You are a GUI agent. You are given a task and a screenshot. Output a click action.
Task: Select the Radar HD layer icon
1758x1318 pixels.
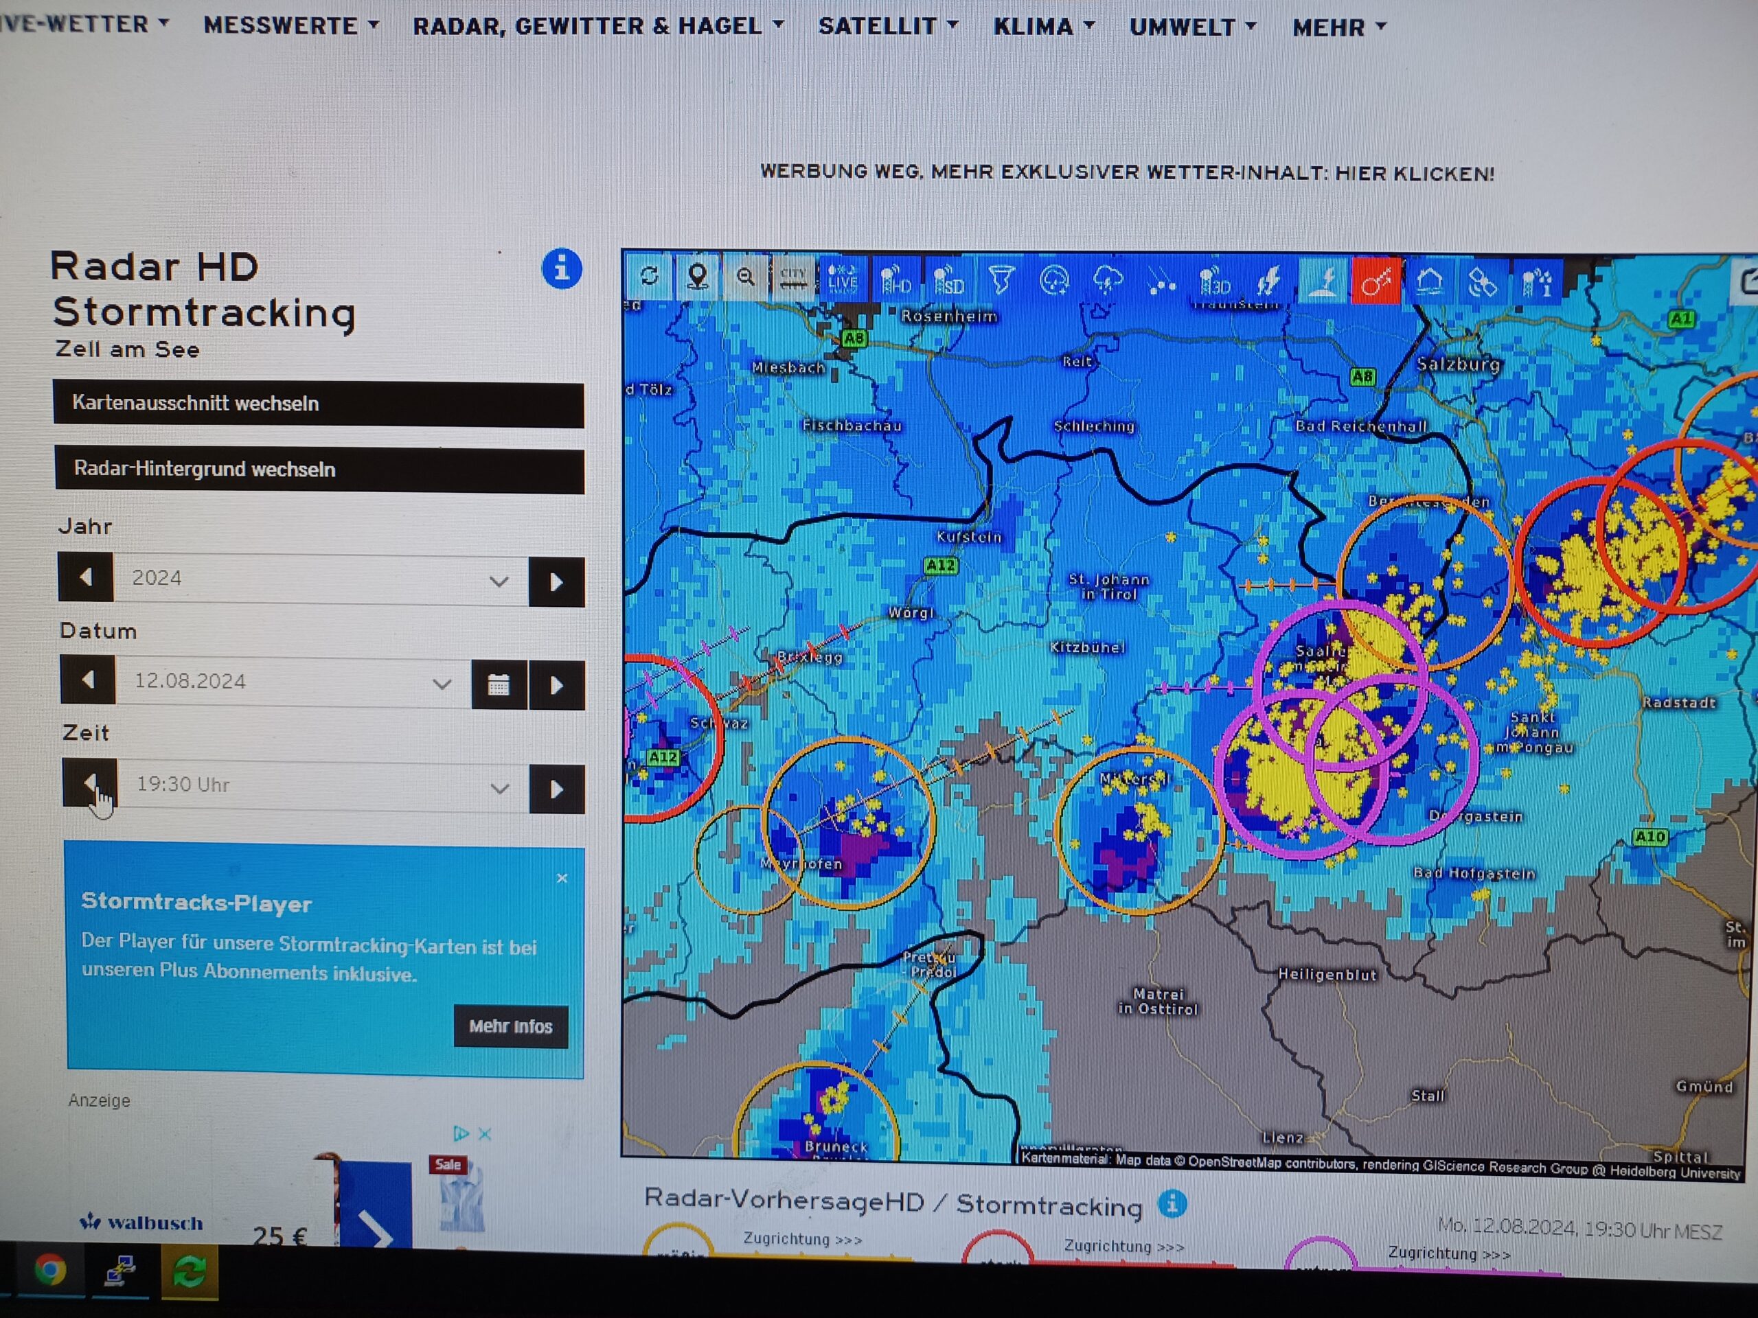click(895, 279)
